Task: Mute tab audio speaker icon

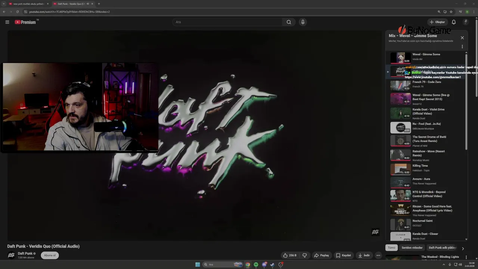Action: tap(88, 4)
